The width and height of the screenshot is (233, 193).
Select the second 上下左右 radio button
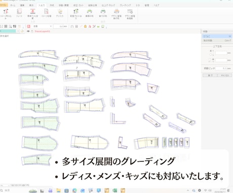click(211, 55)
